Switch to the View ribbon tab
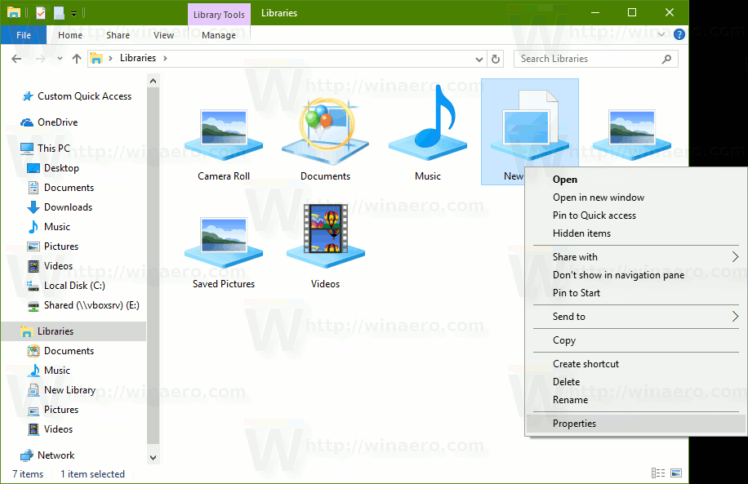Viewport: 748px width, 484px height. 163,34
